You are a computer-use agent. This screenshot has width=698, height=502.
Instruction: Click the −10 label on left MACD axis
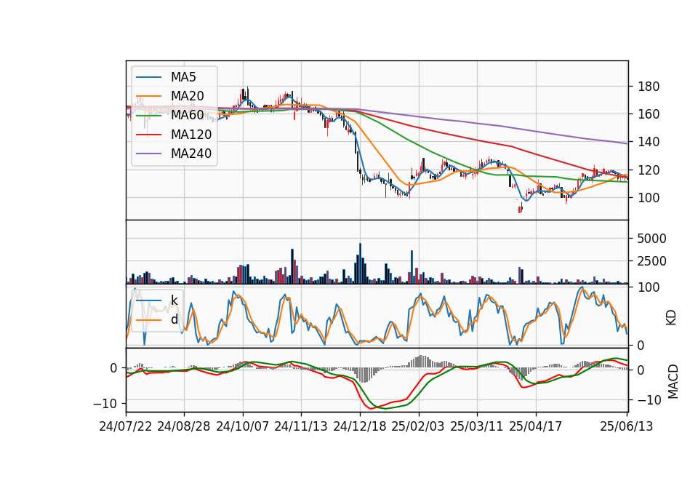point(105,404)
